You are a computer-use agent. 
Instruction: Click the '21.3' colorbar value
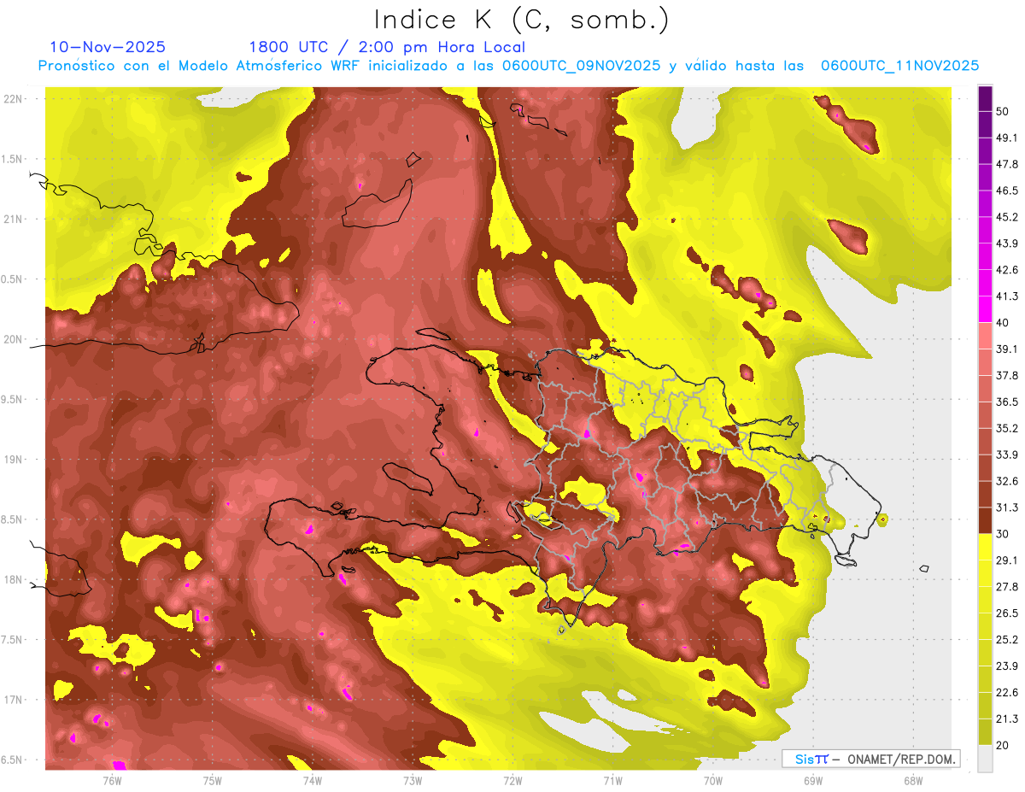pyautogui.click(x=1006, y=719)
